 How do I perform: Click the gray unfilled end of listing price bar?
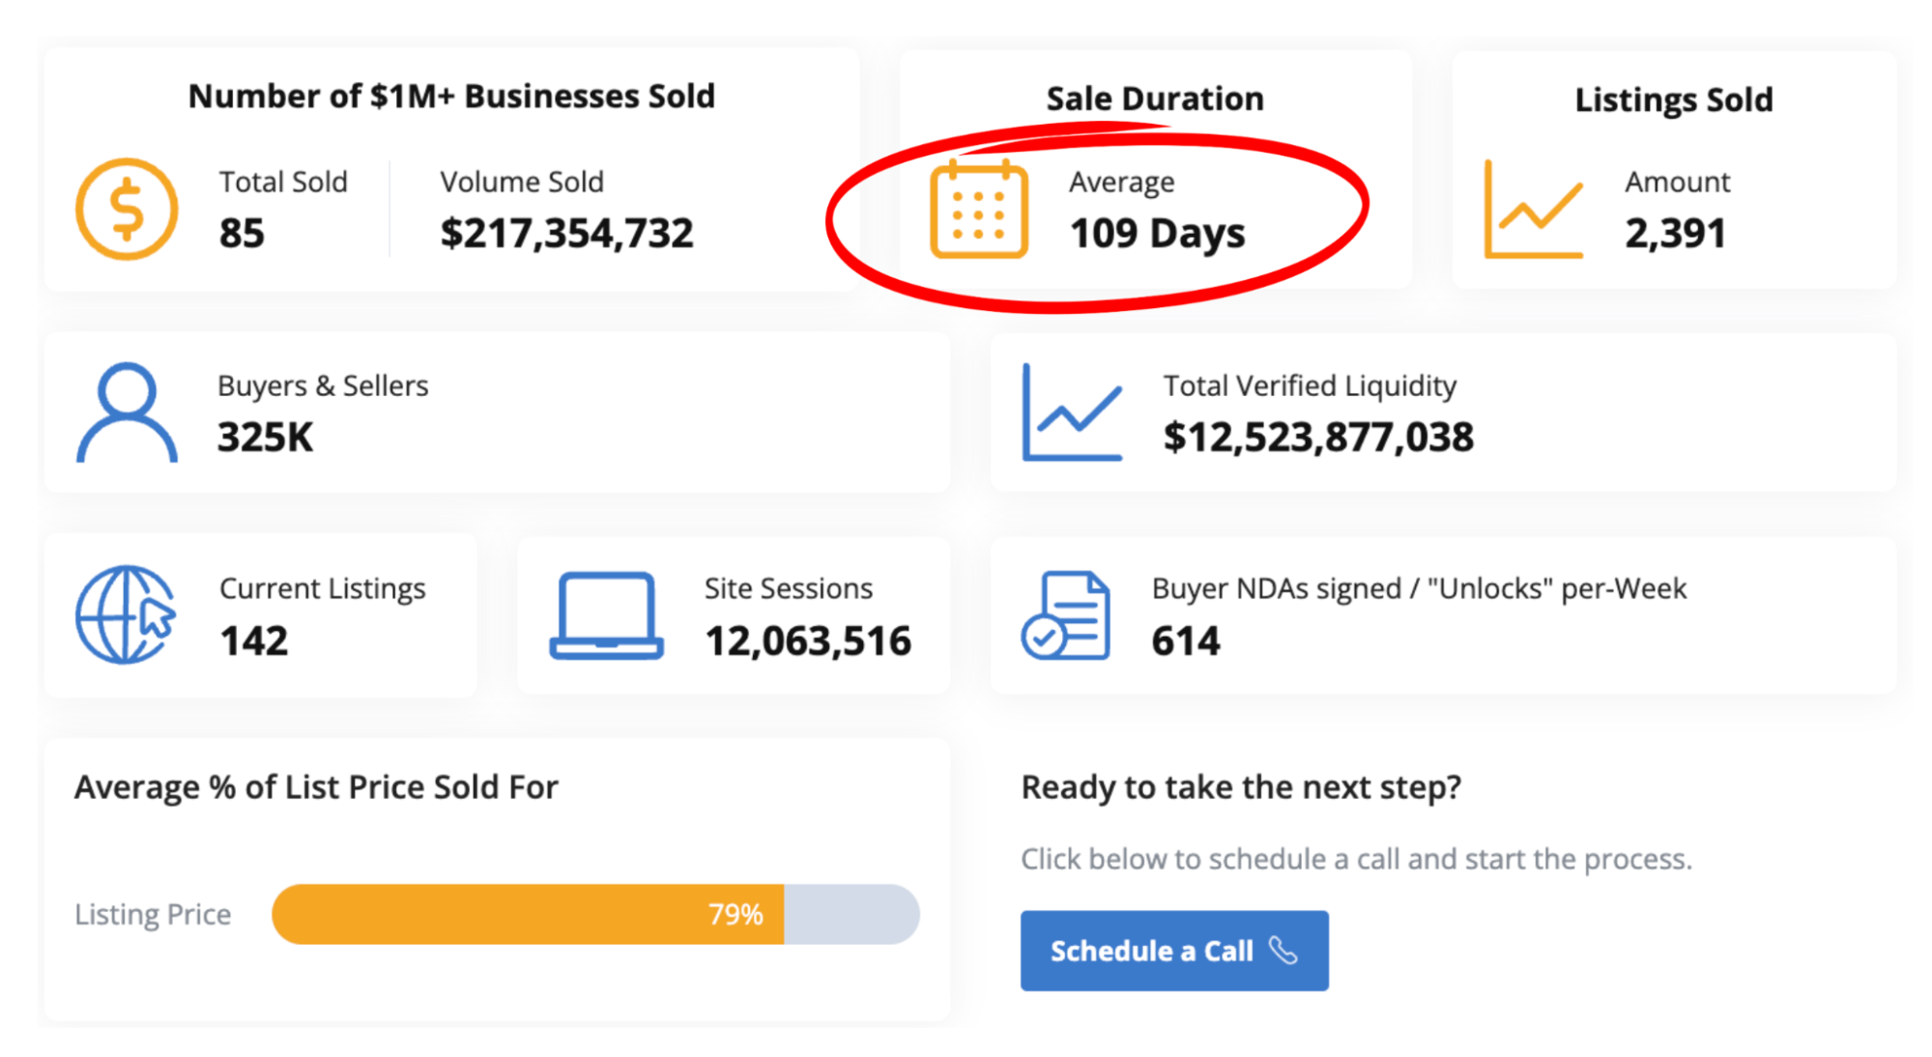pos(851,914)
